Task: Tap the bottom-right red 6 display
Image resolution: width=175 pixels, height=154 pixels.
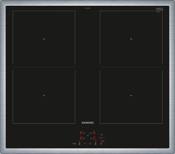Action: click(x=94, y=138)
